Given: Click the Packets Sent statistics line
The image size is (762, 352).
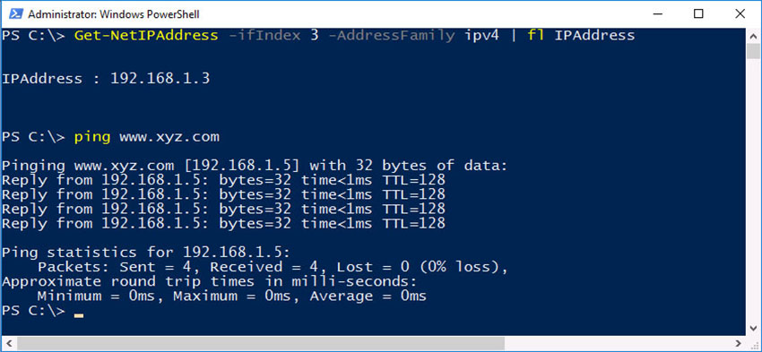Looking at the screenshot, I should tap(273, 267).
